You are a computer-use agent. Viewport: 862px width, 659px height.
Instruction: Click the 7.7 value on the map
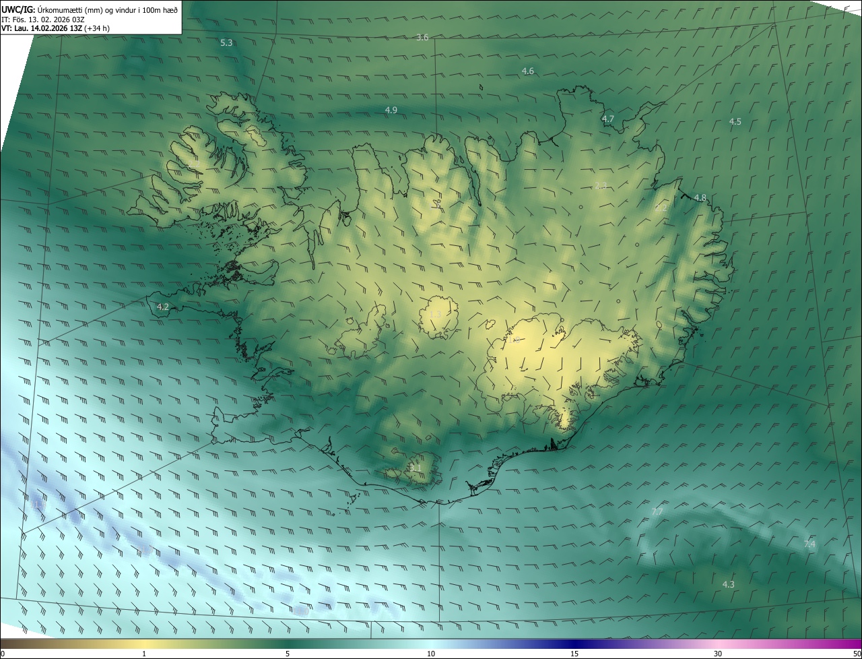[x=658, y=512]
